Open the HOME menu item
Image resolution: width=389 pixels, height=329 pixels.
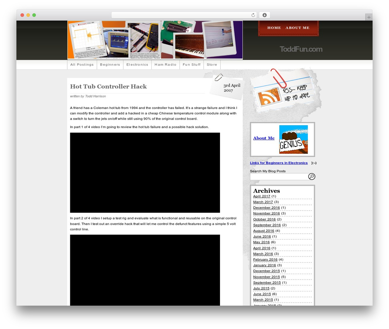coord(274,28)
